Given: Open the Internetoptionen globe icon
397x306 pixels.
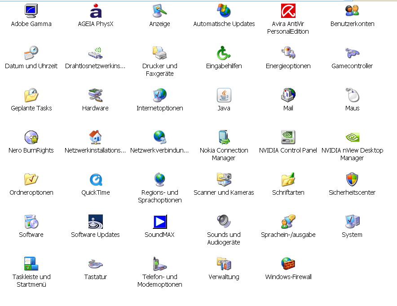Looking at the screenshot, I should tap(159, 95).
